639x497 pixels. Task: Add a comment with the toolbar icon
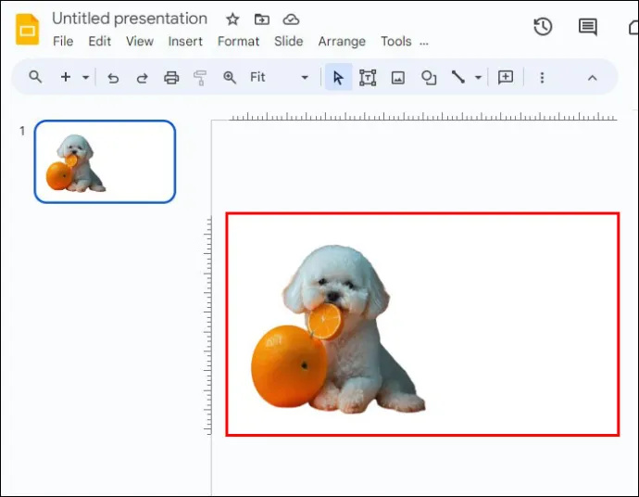(x=506, y=77)
